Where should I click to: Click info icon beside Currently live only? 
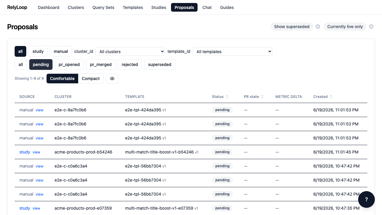pos(371,27)
